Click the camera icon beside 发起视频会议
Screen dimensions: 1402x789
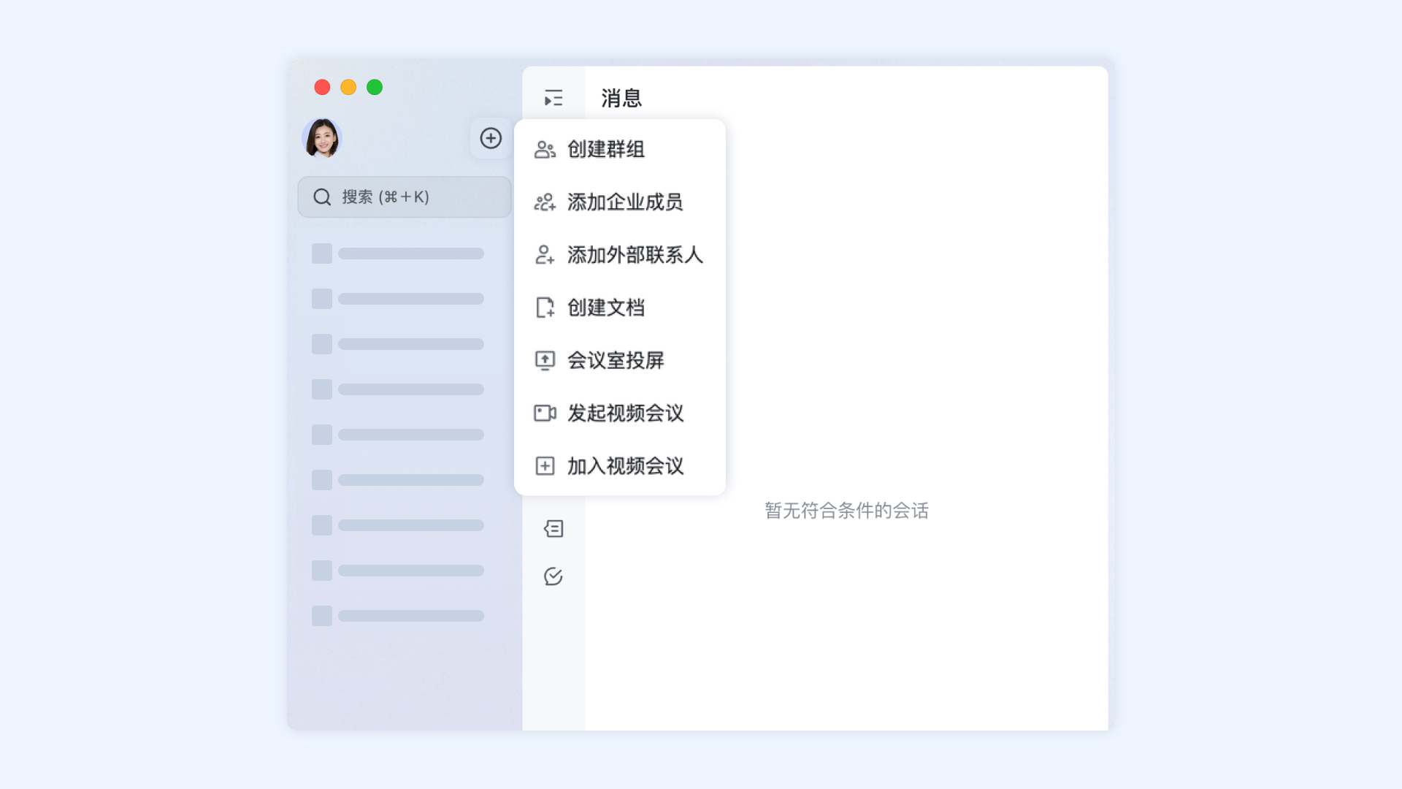545,413
